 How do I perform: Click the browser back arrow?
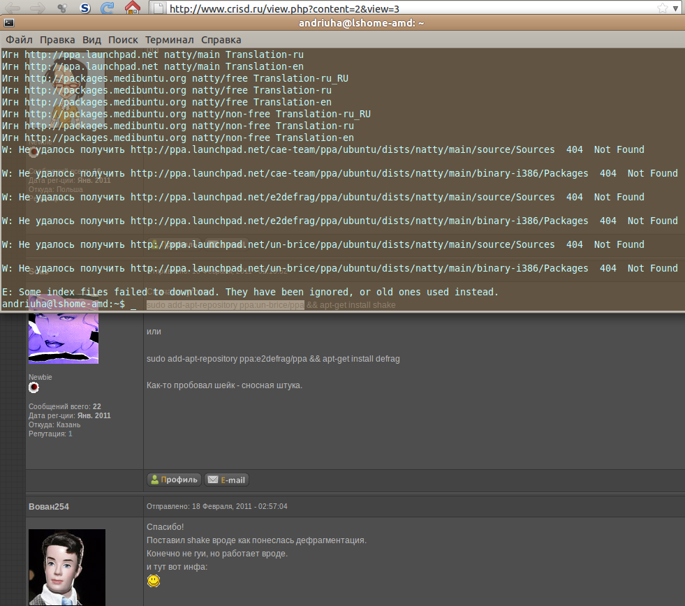[x=13, y=8]
